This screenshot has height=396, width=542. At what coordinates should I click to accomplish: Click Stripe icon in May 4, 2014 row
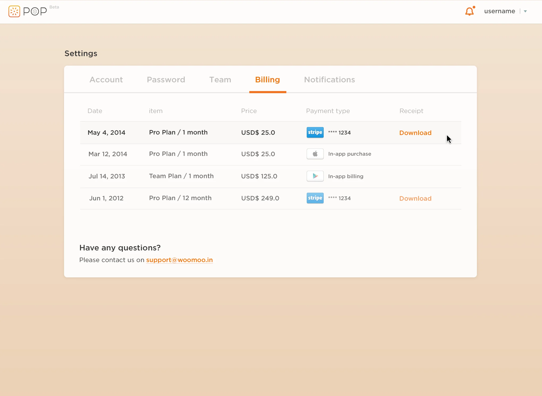[315, 132]
